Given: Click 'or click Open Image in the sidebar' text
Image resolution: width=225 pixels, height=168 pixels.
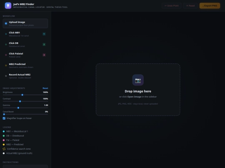Looking at the screenshot, I should [x=138, y=97].
